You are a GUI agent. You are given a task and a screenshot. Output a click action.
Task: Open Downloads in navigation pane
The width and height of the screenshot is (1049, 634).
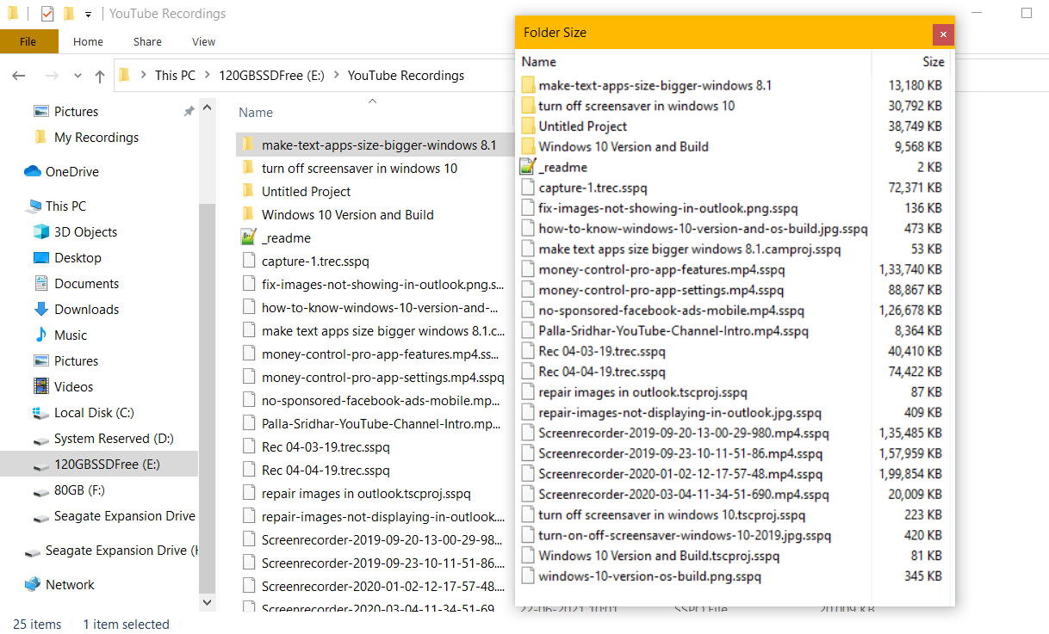click(x=86, y=310)
